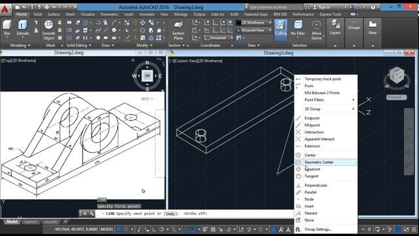
Task: Open the status bar customization menu icon
Action: point(414,229)
